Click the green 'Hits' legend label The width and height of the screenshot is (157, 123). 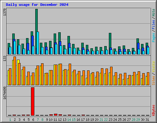[x=153, y=13]
